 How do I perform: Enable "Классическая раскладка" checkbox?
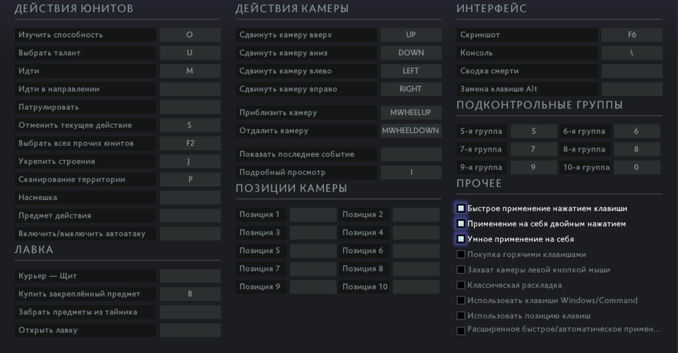[461, 285]
